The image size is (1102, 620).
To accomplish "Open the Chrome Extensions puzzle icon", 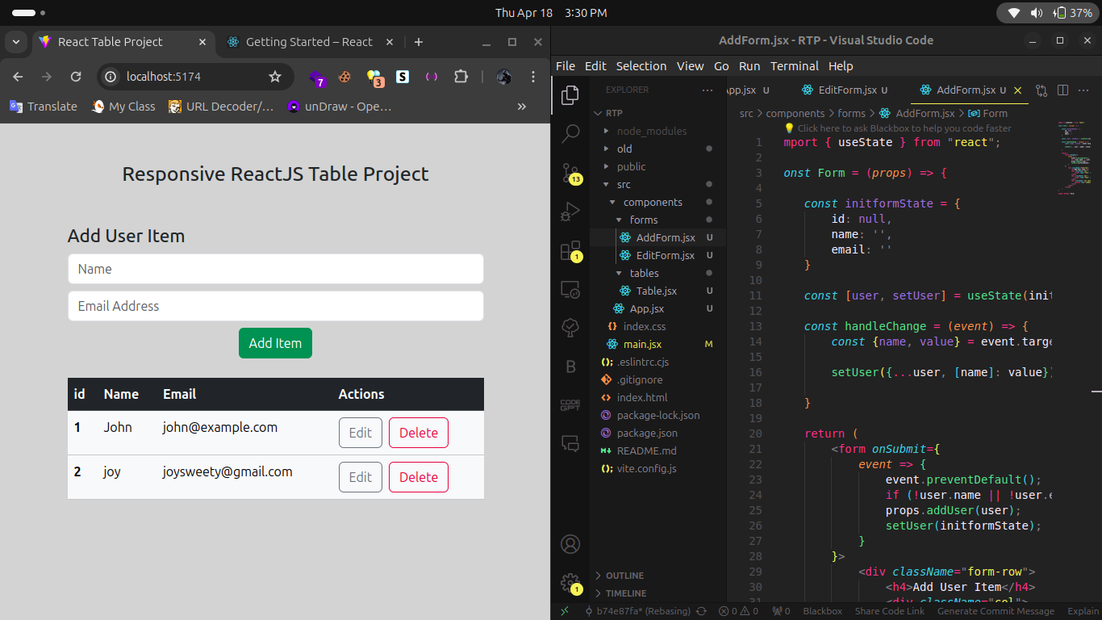I will point(461,77).
